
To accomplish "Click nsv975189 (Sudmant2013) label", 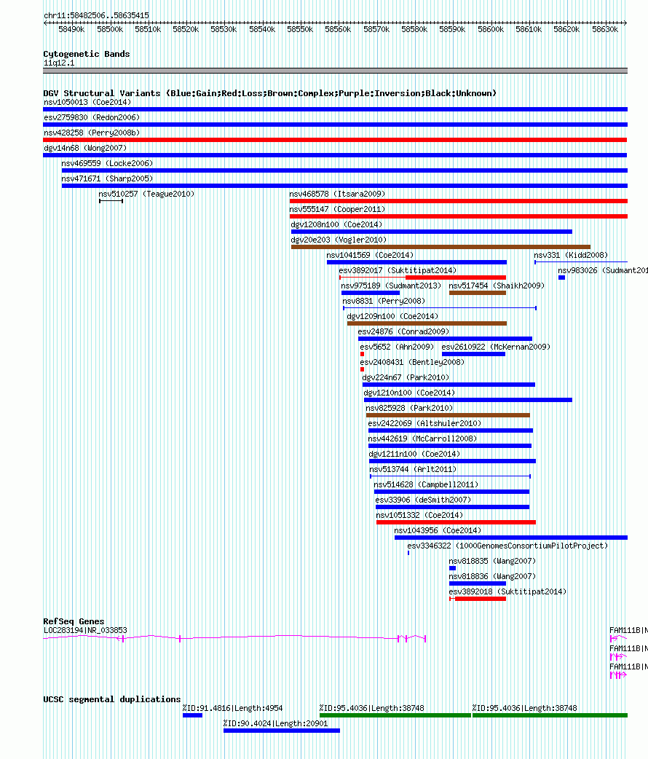I will point(391,286).
